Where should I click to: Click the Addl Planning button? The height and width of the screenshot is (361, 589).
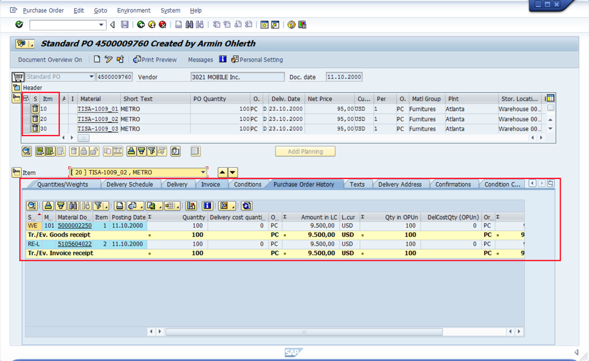click(305, 151)
